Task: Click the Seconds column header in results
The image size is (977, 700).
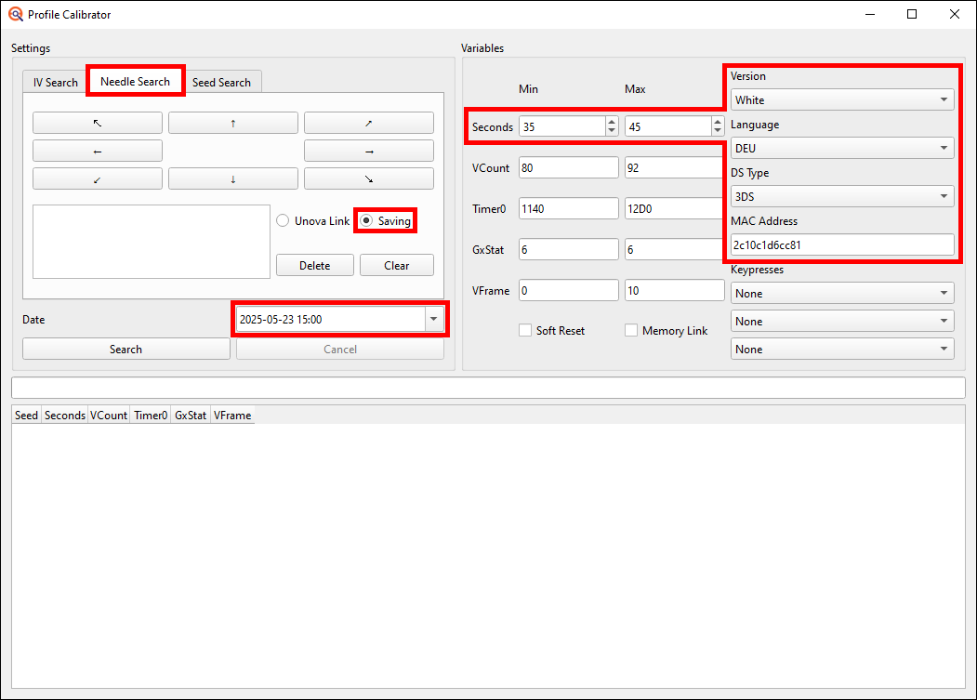Action: click(x=65, y=416)
